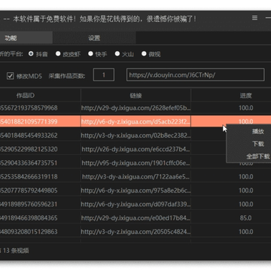
Task: Toggle the 修改MD5 checkbox
Action: [x=10, y=76]
